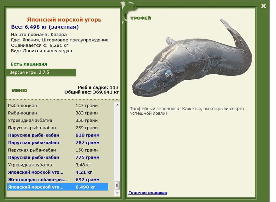Select Угревидная зубатка 3,48 кг row
Screen dimensions: 276x202
pos(58,165)
